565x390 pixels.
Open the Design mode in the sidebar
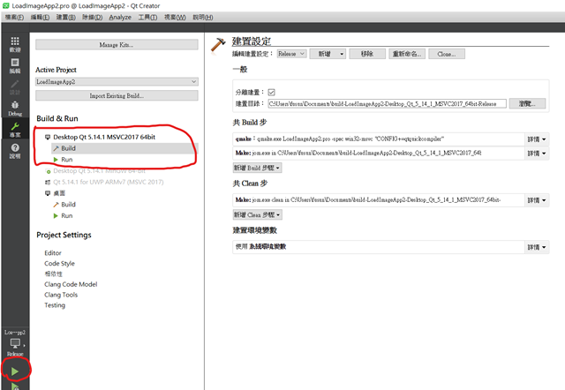pos(15,87)
